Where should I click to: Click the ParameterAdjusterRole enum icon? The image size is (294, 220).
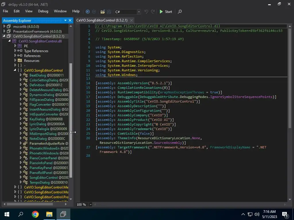pos(25,143)
